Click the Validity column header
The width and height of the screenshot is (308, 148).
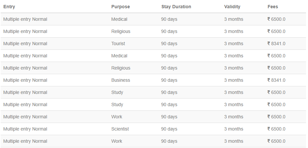(x=232, y=7)
